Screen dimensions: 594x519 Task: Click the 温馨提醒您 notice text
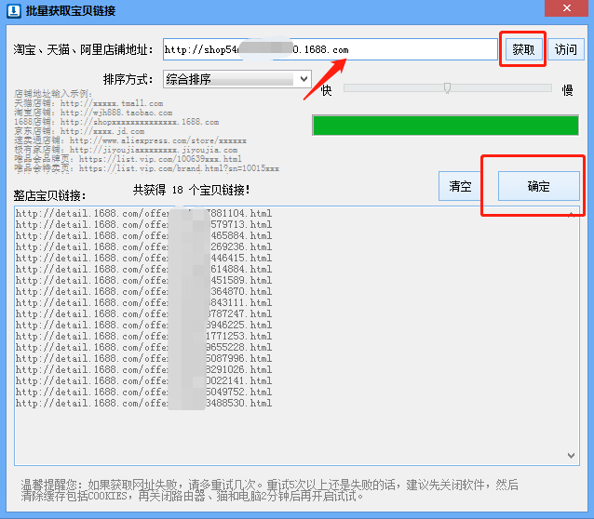(x=269, y=490)
